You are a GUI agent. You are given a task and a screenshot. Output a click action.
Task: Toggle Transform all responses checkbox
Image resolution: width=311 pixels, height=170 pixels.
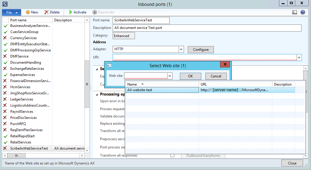[x=172, y=155]
